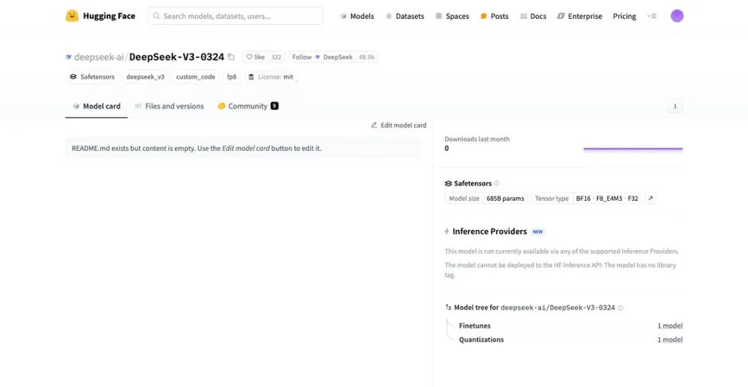This screenshot has height=387, width=748.
Task: Click the Posts orange icon
Action: point(483,16)
